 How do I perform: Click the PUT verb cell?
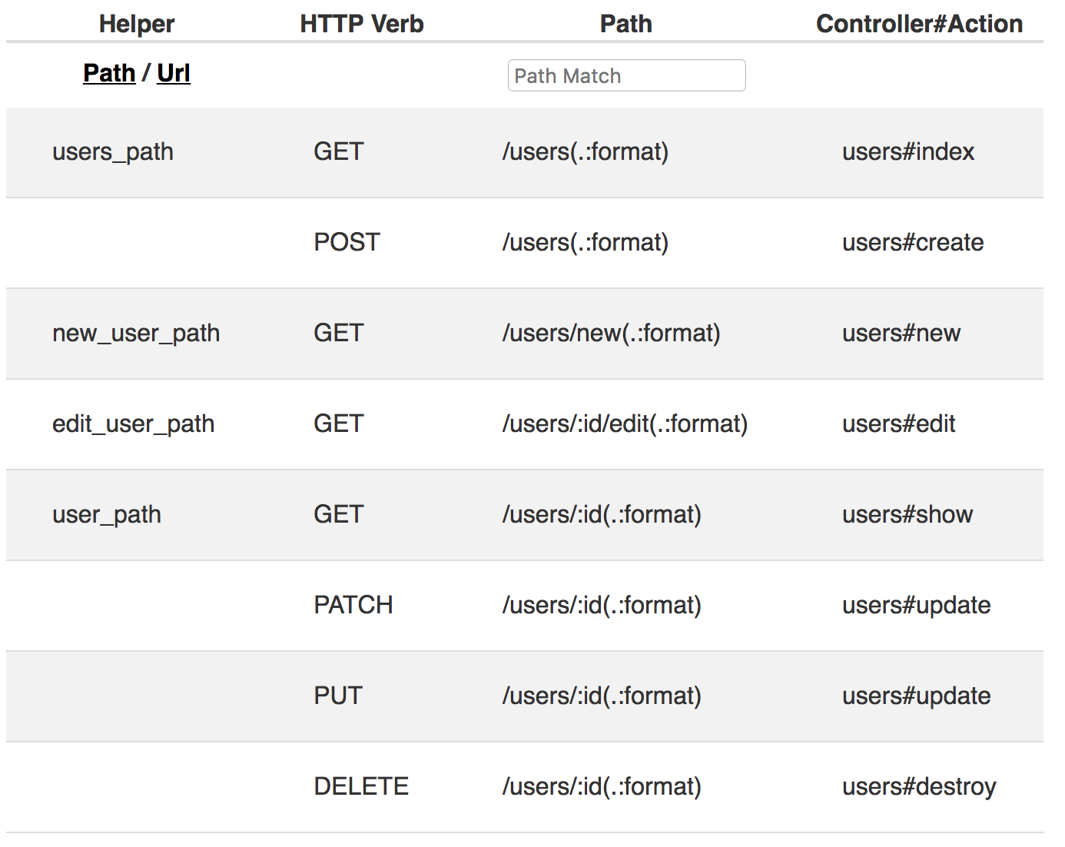pos(337,696)
